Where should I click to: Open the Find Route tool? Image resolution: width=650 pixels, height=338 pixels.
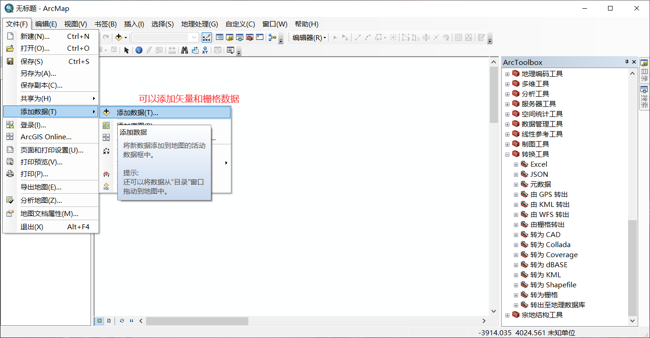coord(195,50)
